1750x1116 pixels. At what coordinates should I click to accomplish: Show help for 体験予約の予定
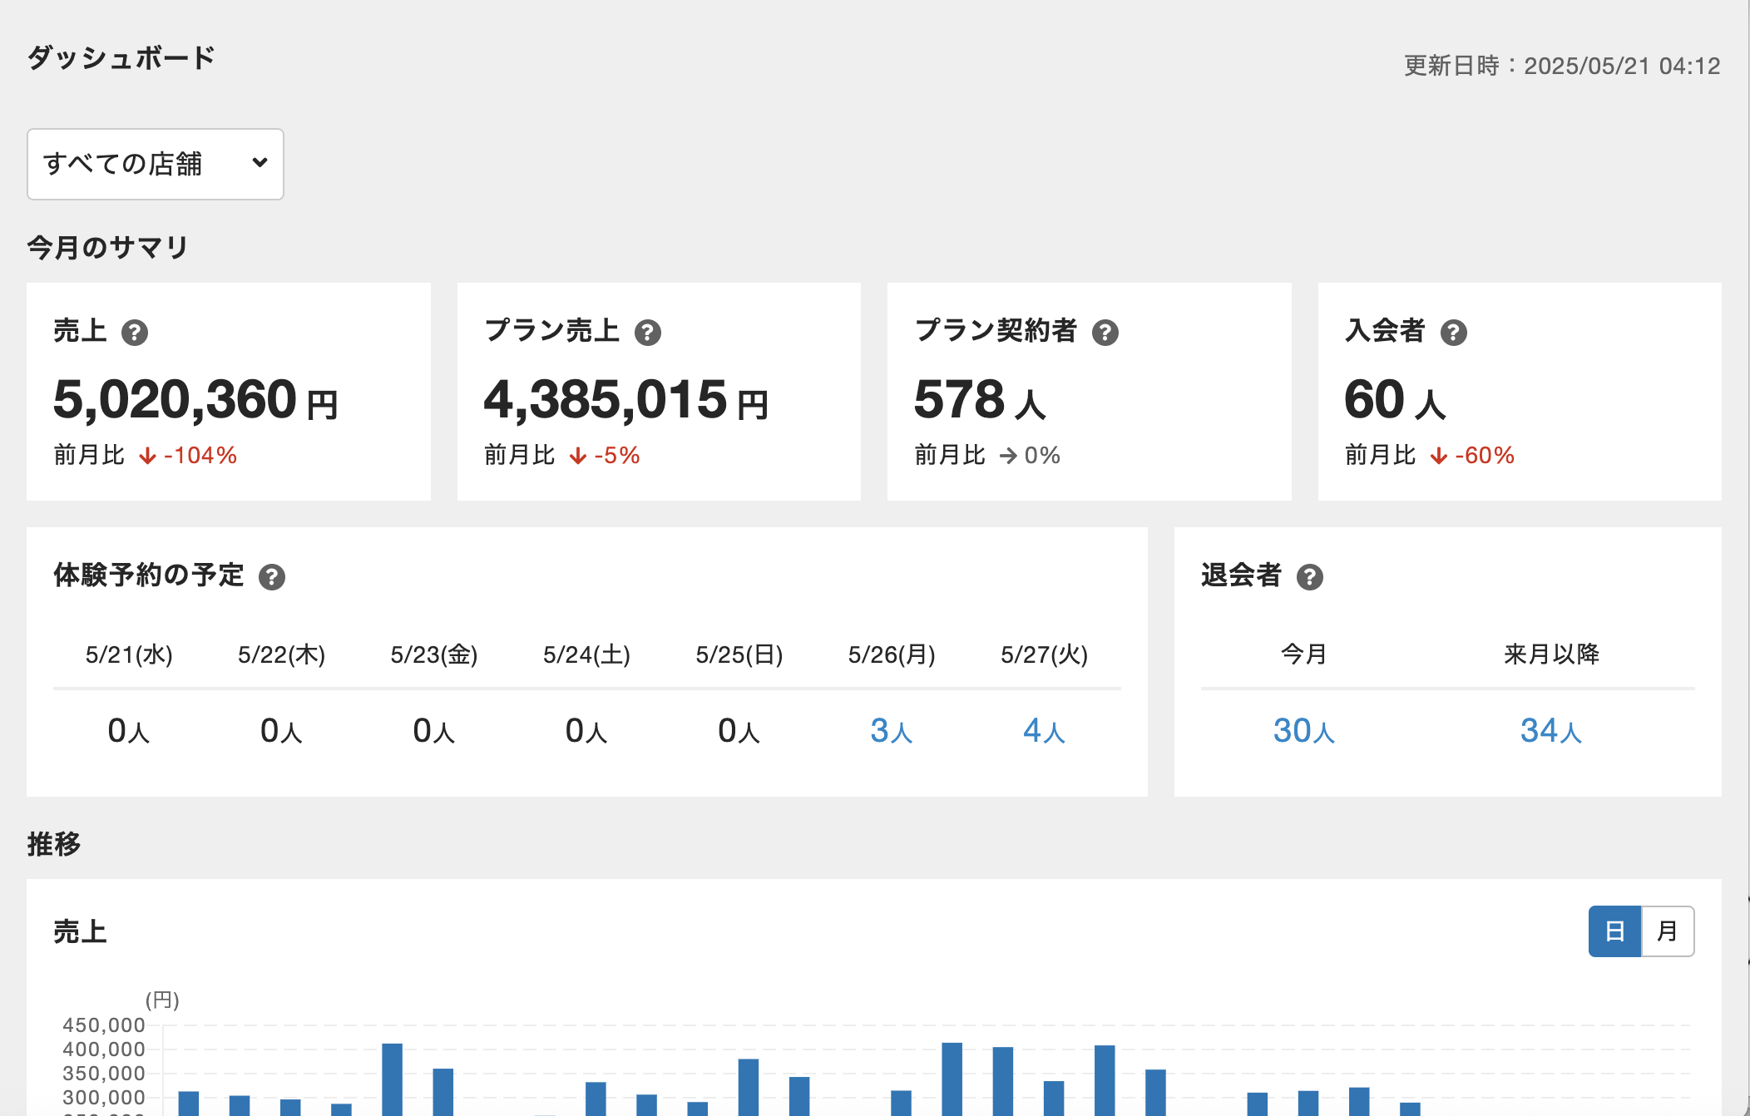pyautogui.click(x=272, y=576)
